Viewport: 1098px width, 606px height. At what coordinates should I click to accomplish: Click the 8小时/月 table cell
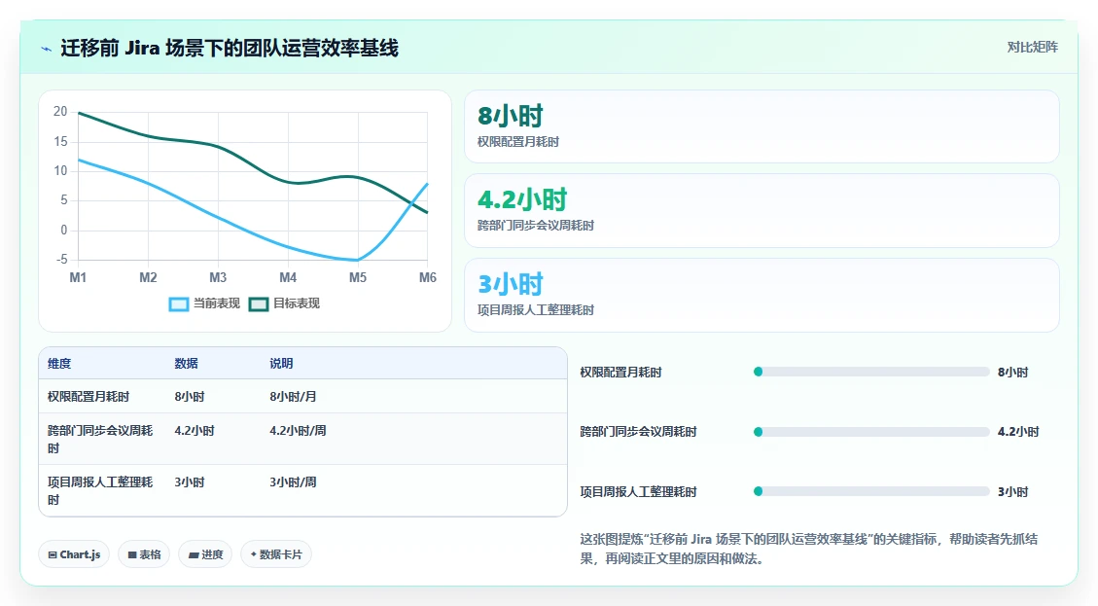click(293, 397)
